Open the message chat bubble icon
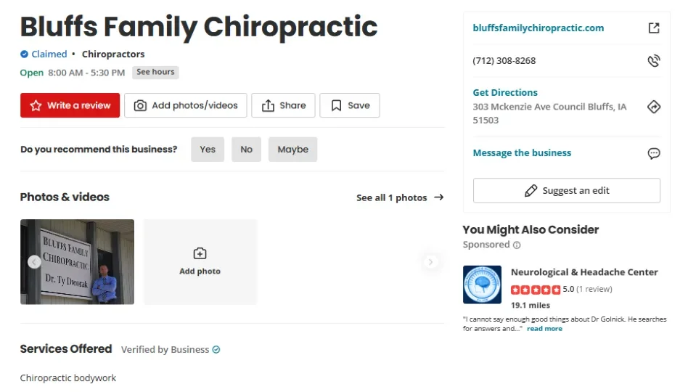Image resolution: width=680 pixels, height=392 pixels. 654,153
